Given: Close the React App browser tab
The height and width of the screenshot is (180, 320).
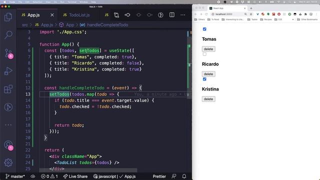Looking at the screenshot, I should [x=244, y=8].
